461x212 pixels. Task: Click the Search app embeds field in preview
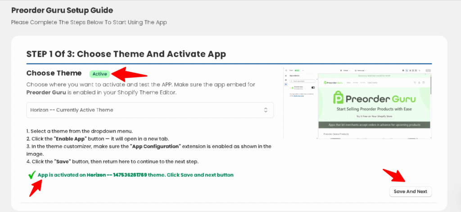303,81
